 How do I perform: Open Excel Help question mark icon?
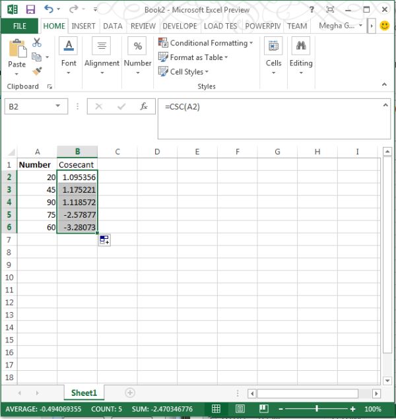[312, 10]
